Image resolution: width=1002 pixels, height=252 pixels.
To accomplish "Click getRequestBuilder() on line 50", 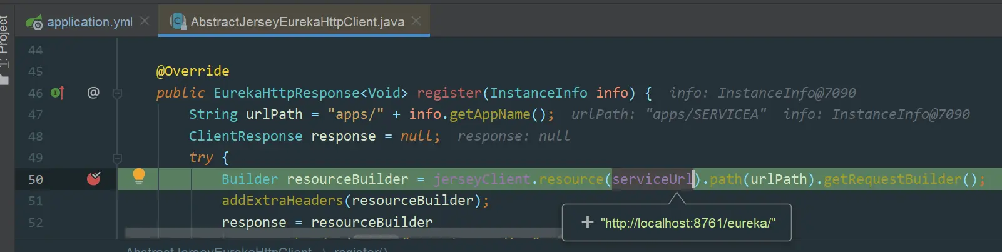I will pyautogui.click(x=900, y=179).
